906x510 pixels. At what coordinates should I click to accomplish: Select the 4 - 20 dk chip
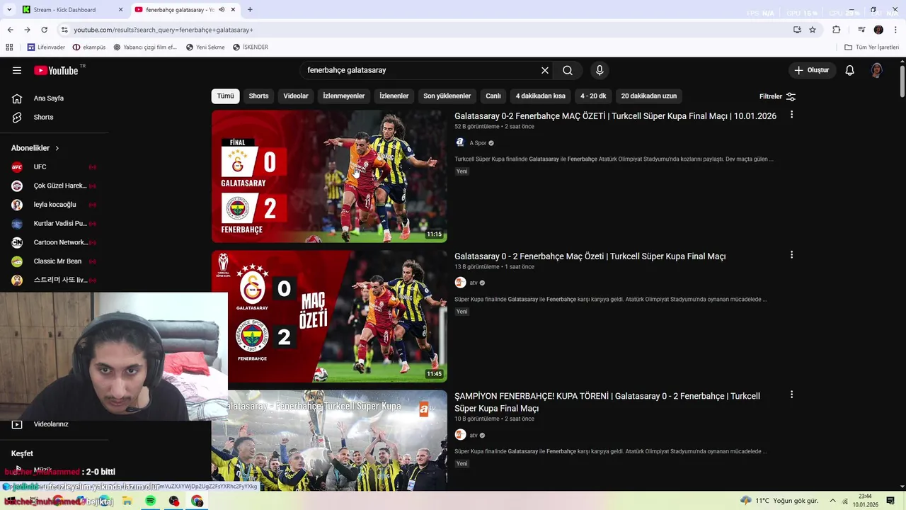593,96
